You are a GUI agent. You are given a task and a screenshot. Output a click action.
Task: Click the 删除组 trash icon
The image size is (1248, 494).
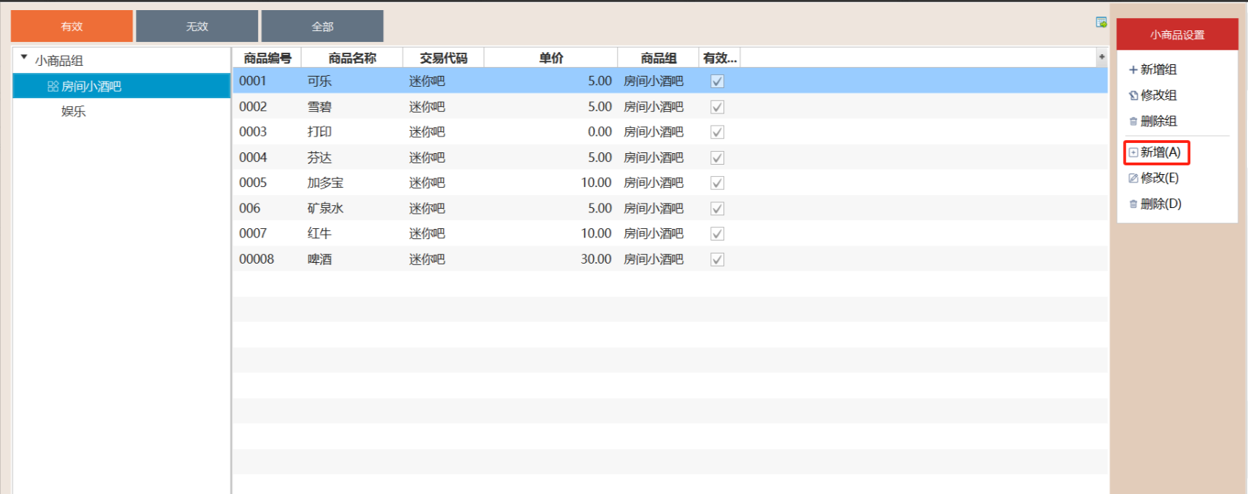click(x=1133, y=121)
